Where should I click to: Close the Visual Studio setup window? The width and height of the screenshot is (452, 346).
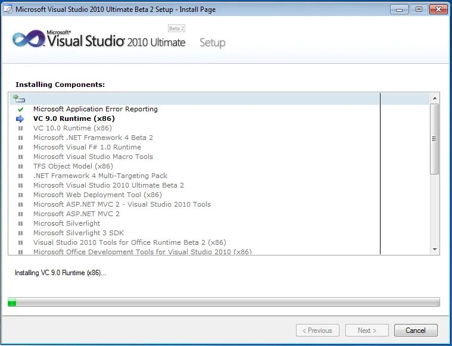tap(438, 10)
